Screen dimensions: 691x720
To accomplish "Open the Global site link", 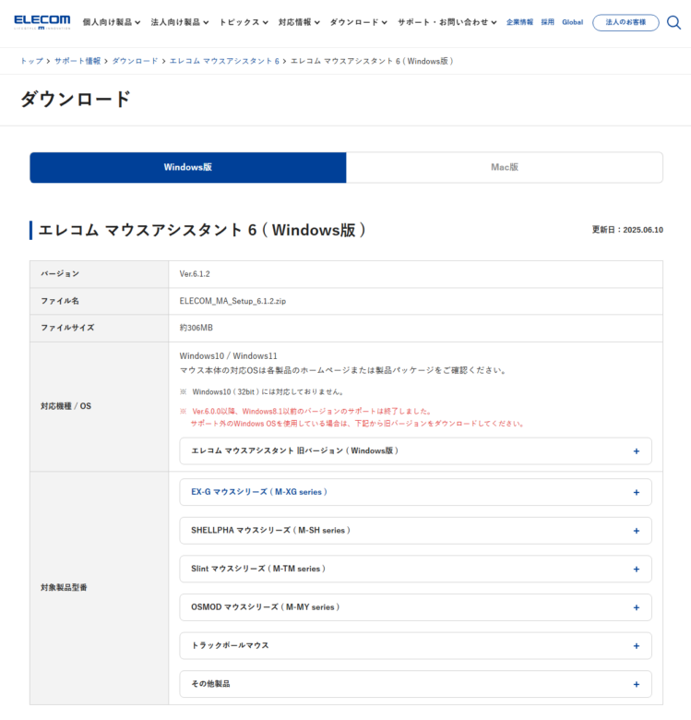I will click(x=572, y=22).
